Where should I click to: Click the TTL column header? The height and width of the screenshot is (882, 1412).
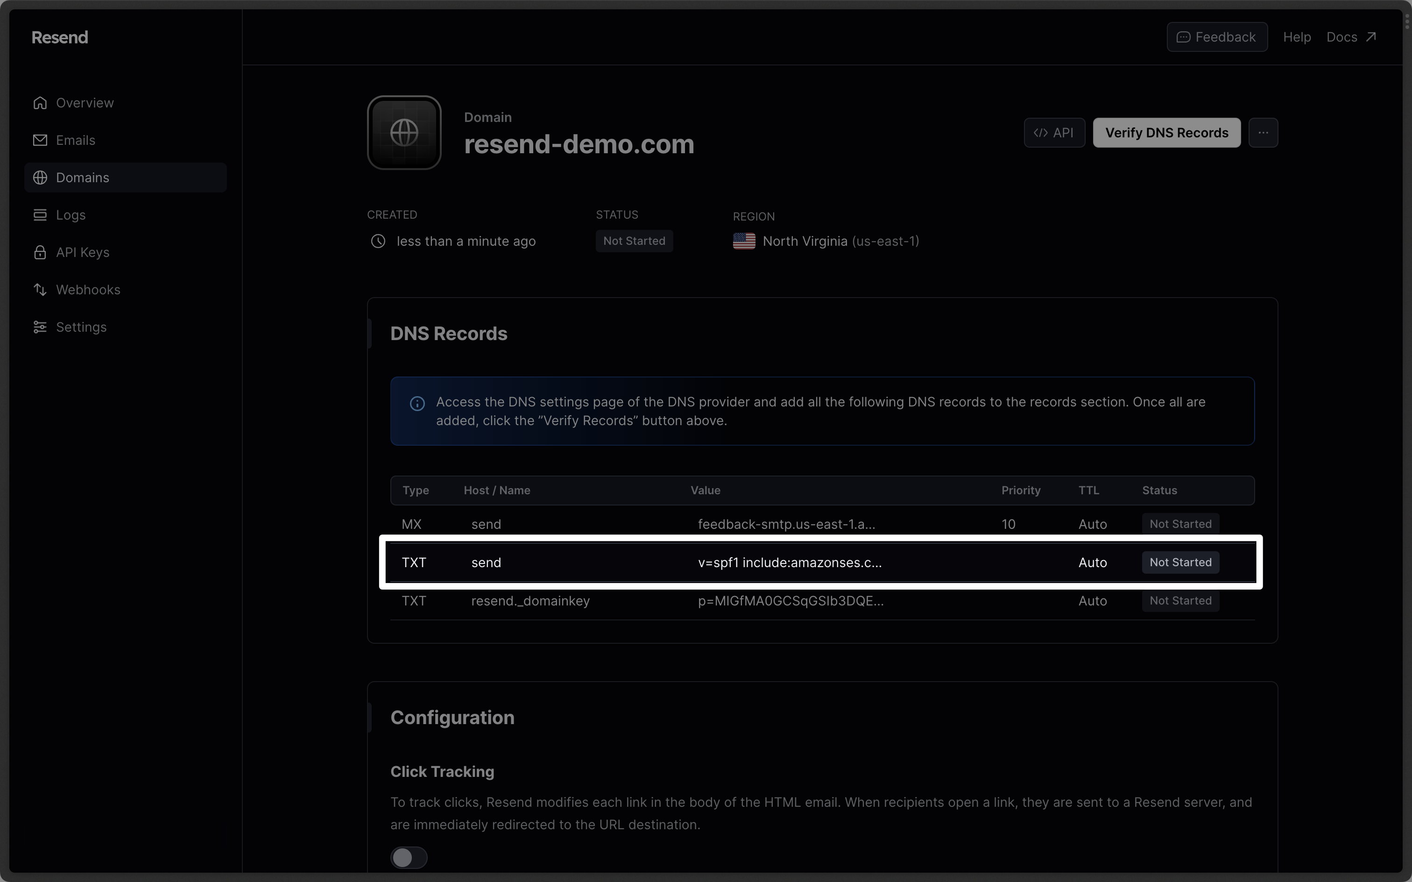[x=1088, y=490]
